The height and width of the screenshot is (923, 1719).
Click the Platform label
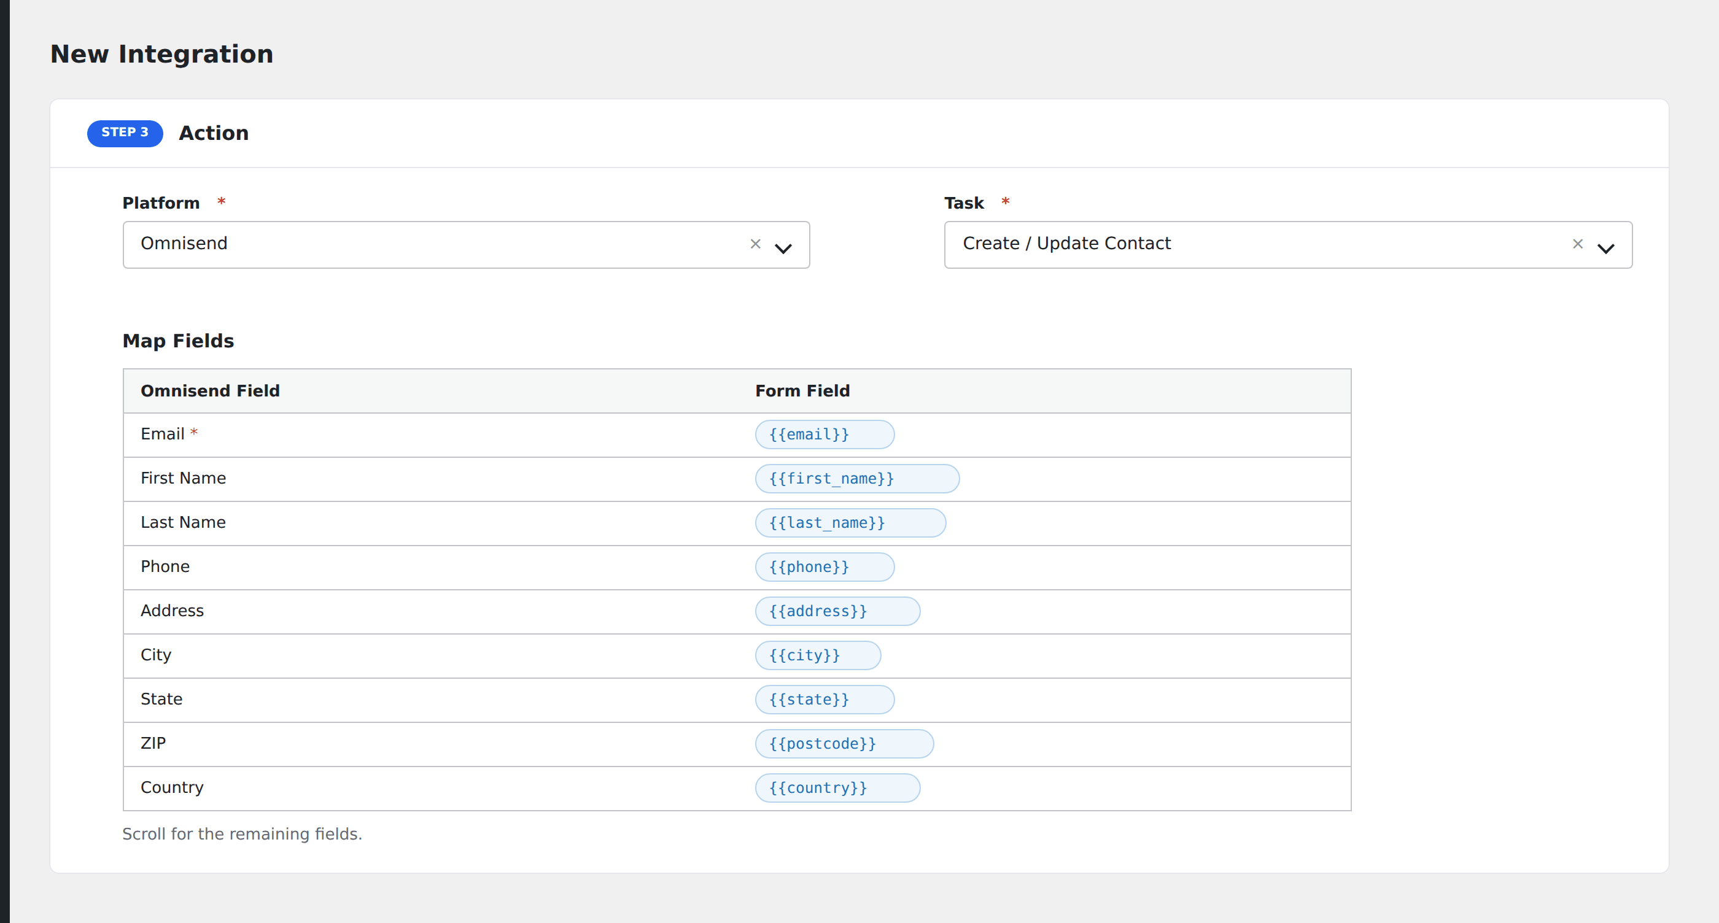click(x=161, y=203)
